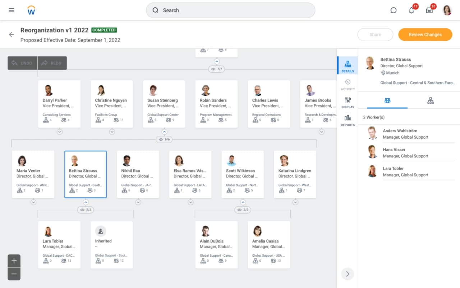Image resolution: width=460 pixels, height=288 pixels.
Task: Click Katarina Lindgren's headcount icon showing 7
Action: point(300,190)
